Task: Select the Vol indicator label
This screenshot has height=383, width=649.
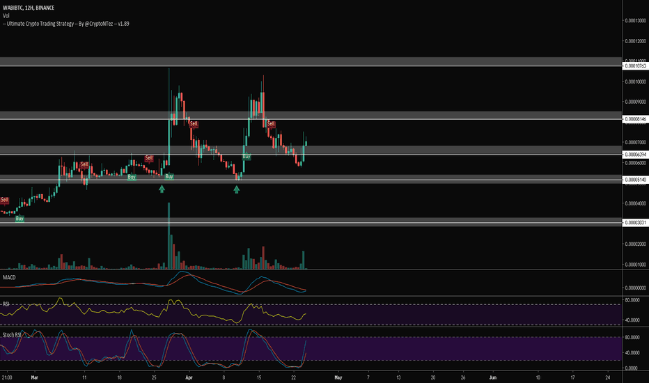Action: [x=6, y=15]
